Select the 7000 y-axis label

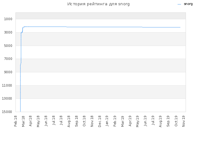pyautogui.click(x=8, y=59)
